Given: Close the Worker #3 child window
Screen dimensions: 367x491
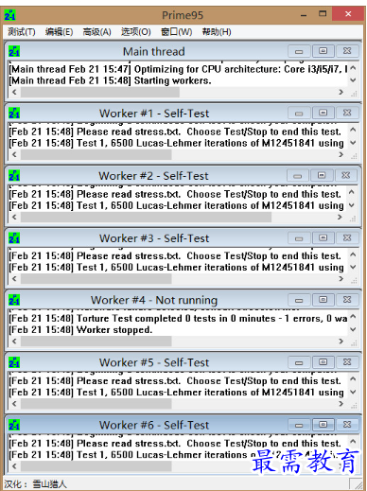Looking at the screenshot, I should 347,237.
